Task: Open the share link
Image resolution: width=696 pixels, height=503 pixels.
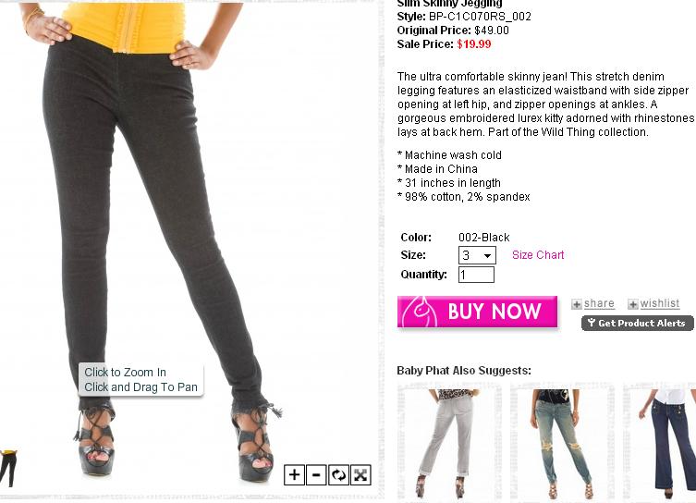Action: click(x=599, y=303)
